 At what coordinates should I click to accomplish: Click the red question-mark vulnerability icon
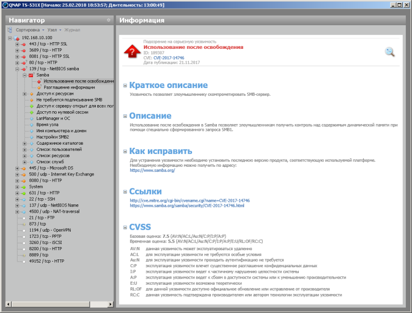click(132, 51)
